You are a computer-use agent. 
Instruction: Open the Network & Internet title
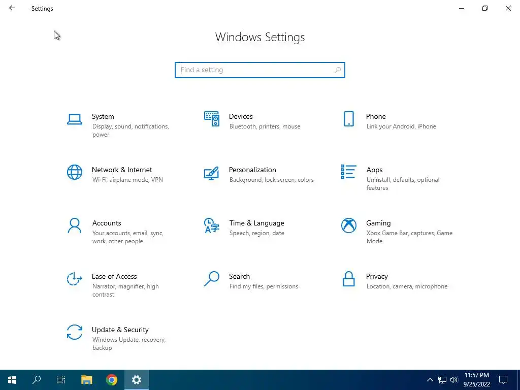(x=122, y=170)
